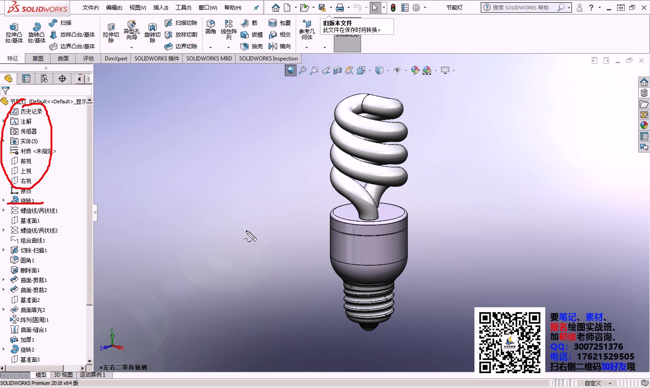650x388 pixels.
Task: Open the Fillet dropdown arrow
Action: (210, 47)
